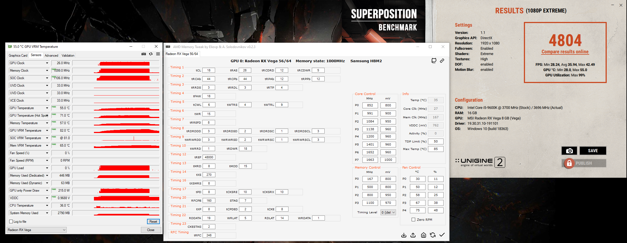Click the PUBLISH button
The image size is (627, 243).
click(584, 163)
